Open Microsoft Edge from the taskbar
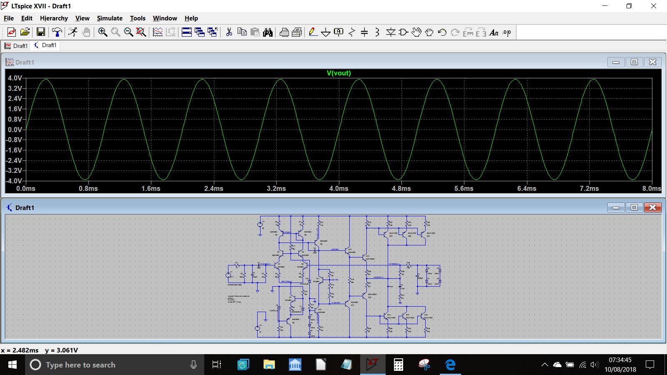Image resolution: width=667 pixels, height=375 pixels. point(450,365)
